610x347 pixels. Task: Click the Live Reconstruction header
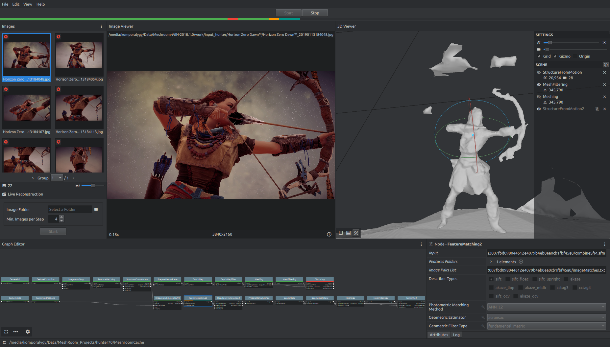click(x=25, y=194)
